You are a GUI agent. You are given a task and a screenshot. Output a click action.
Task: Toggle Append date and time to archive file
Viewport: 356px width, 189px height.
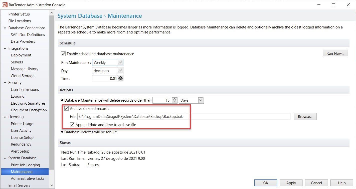pyautogui.click(x=72, y=125)
